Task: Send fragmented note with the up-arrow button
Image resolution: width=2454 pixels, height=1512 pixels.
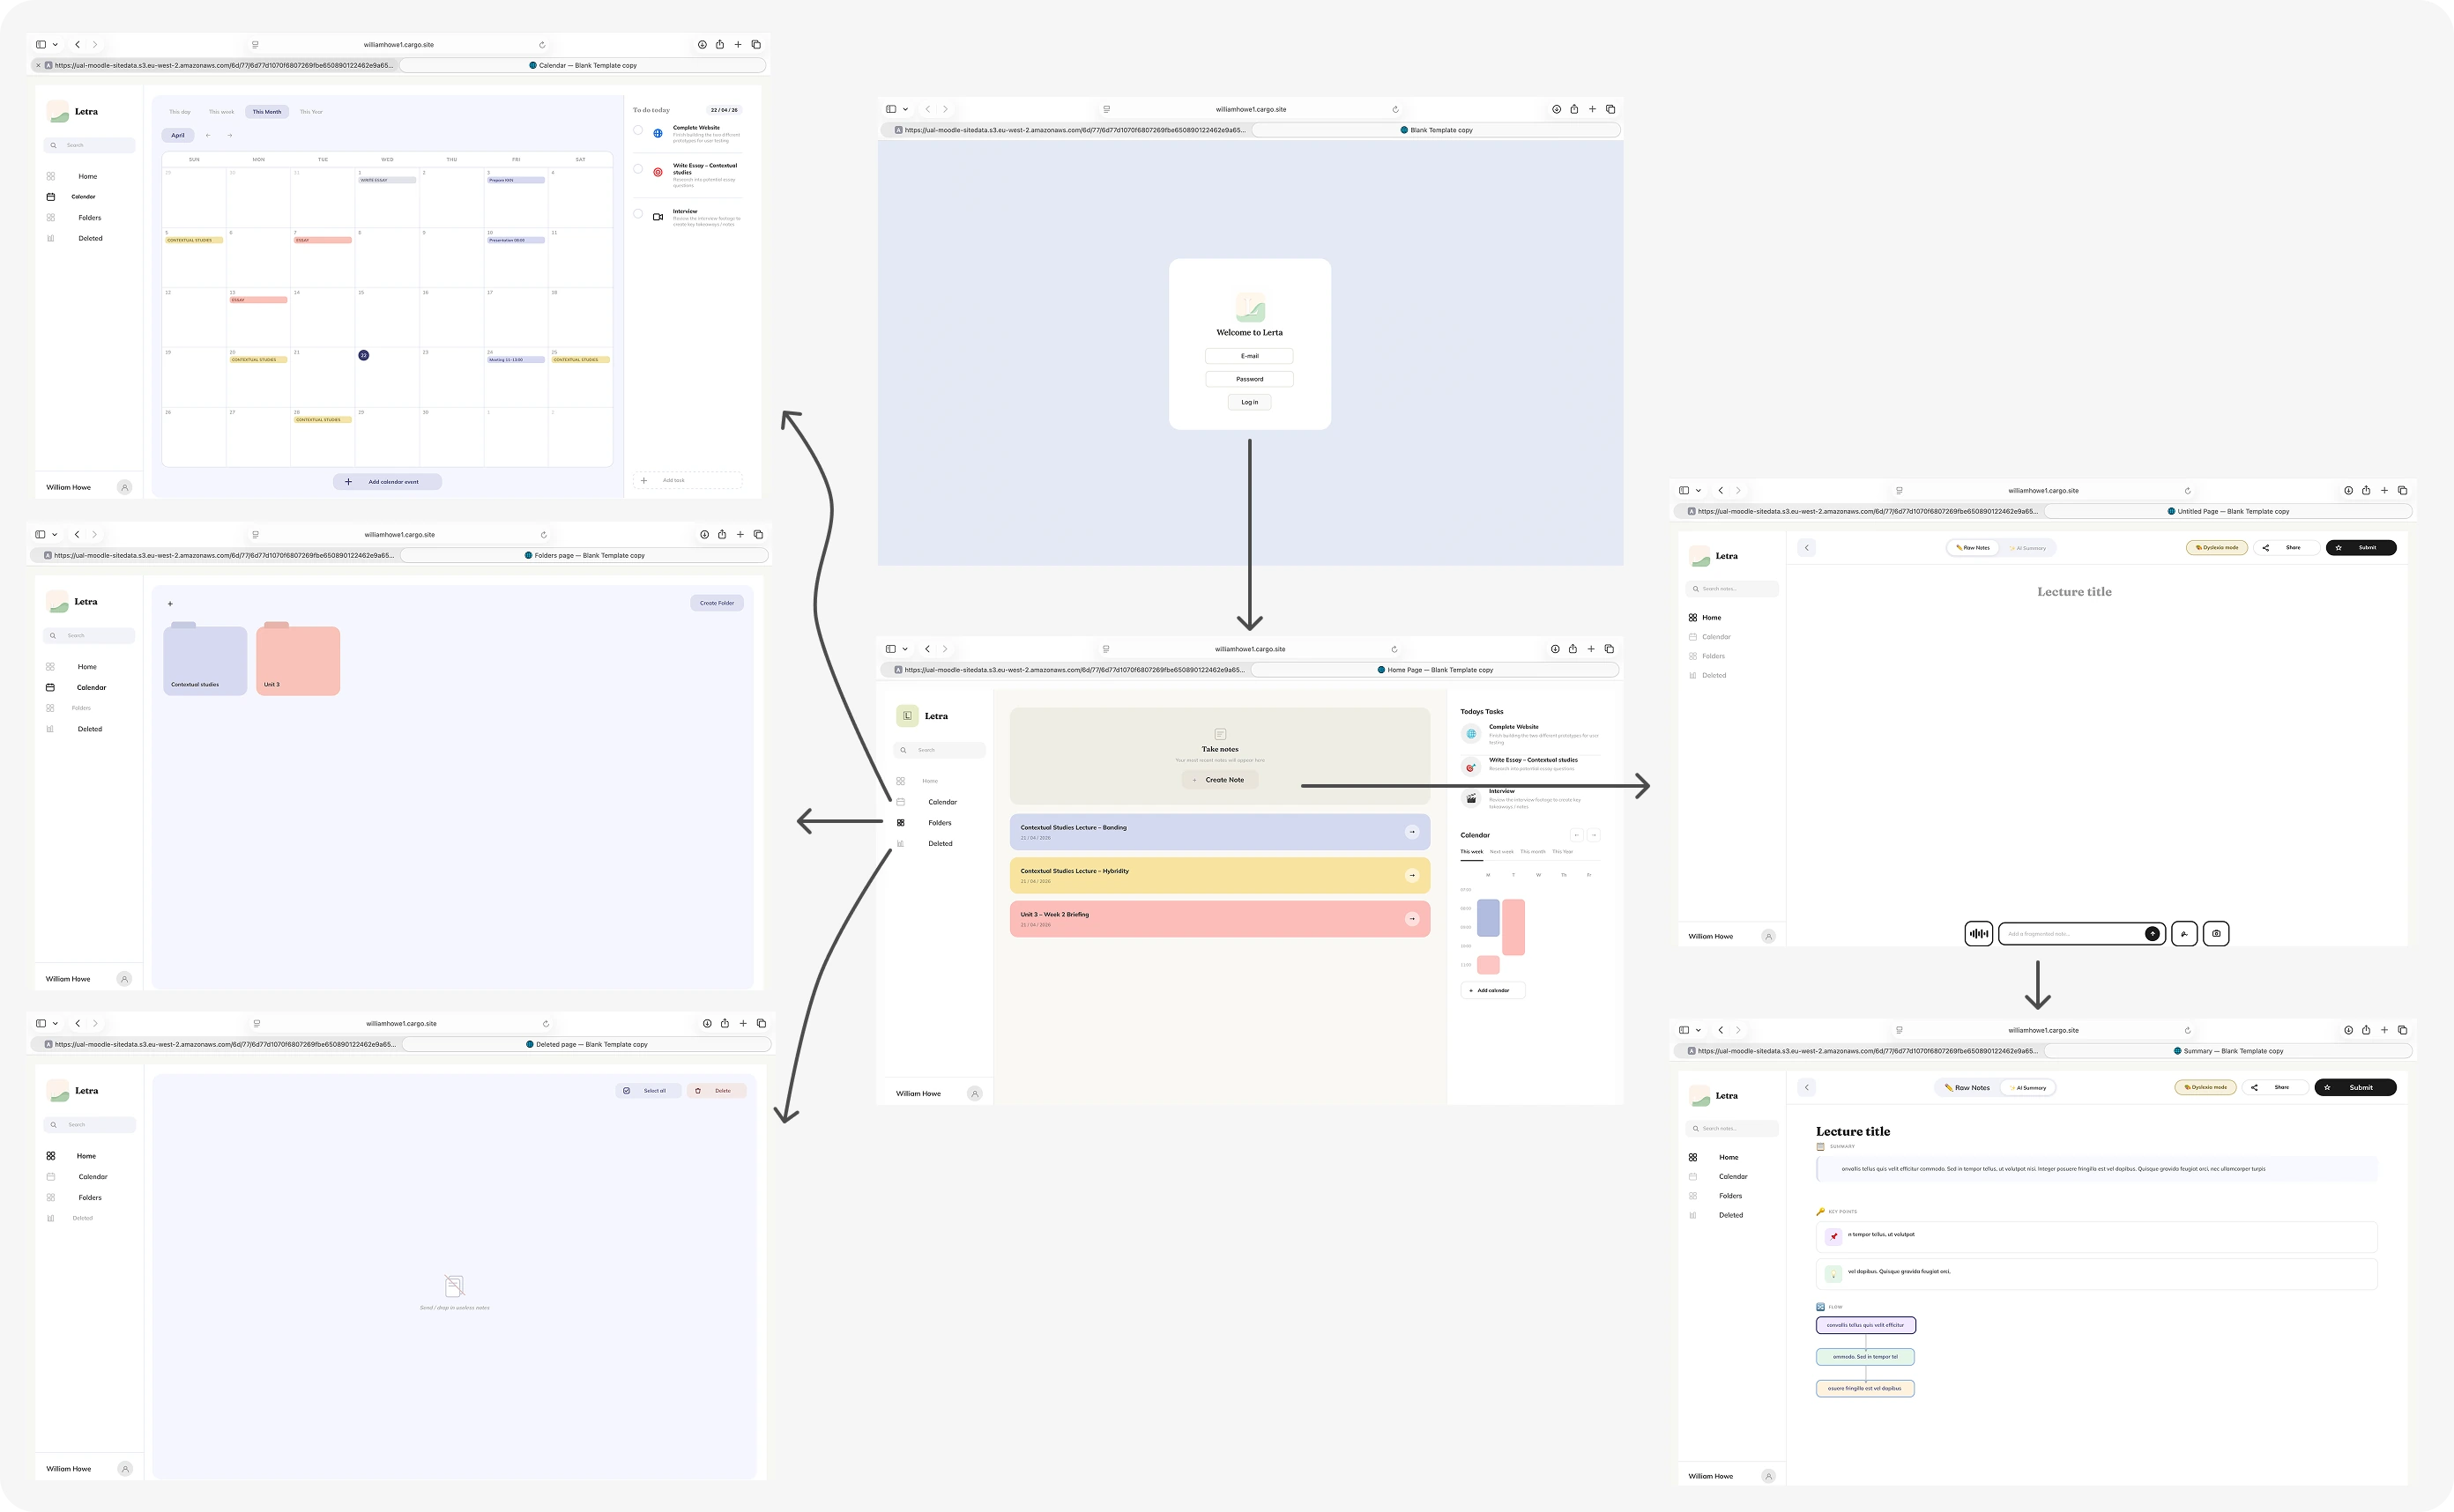Action: (2152, 934)
